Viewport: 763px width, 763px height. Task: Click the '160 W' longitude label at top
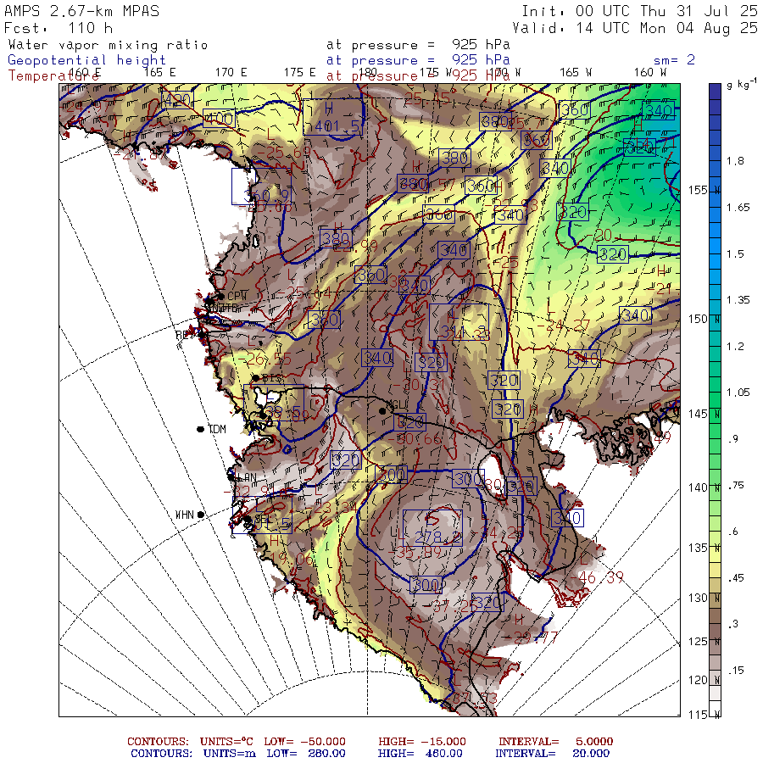coord(649,72)
